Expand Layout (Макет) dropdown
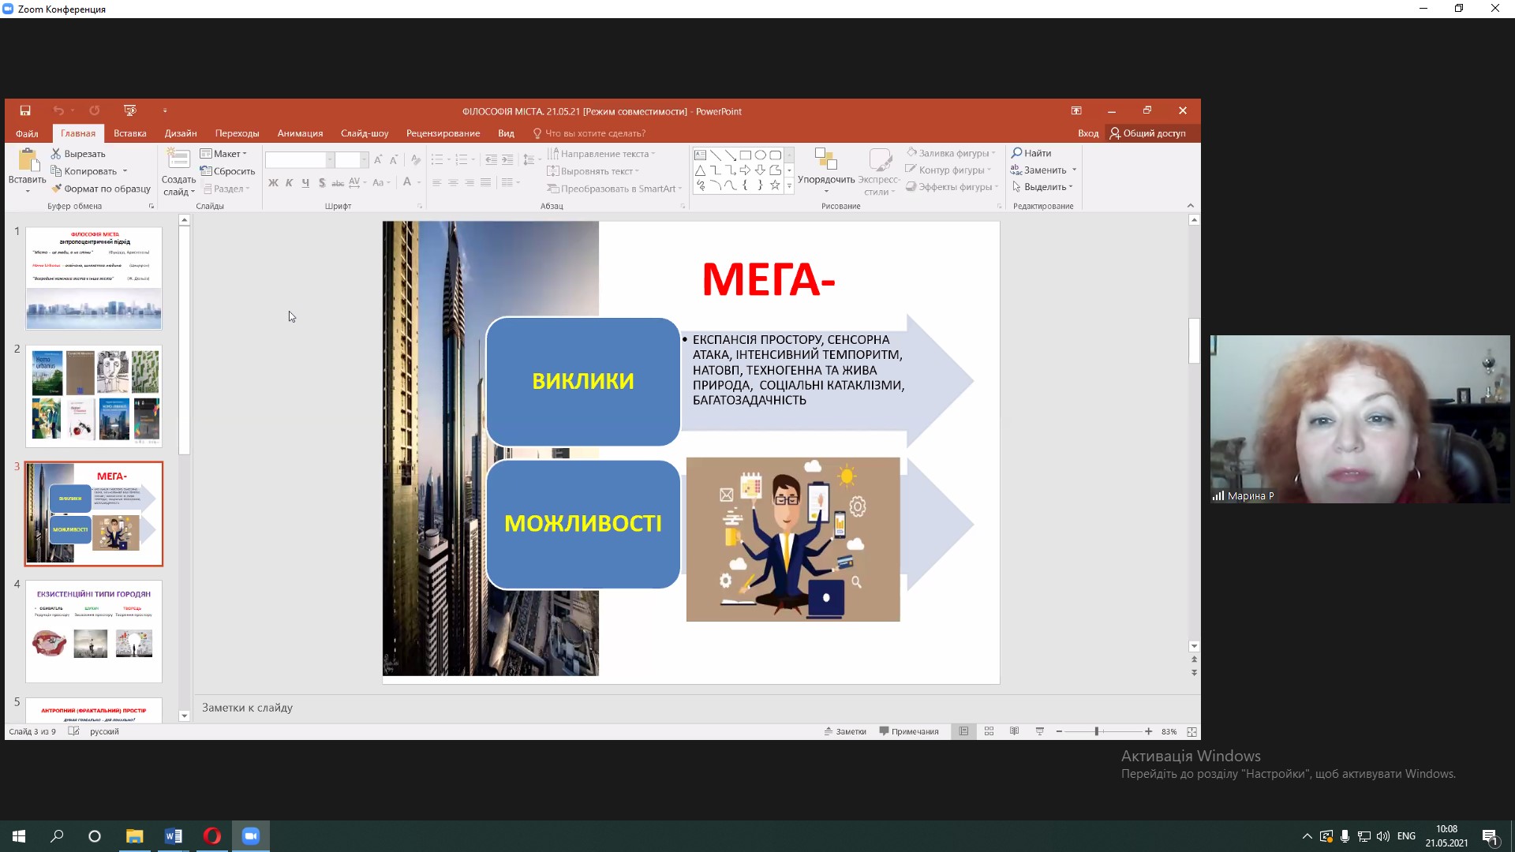 point(224,154)
